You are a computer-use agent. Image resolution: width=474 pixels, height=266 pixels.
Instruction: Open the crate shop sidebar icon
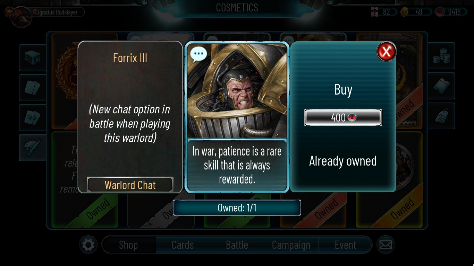tap(33, 57)
